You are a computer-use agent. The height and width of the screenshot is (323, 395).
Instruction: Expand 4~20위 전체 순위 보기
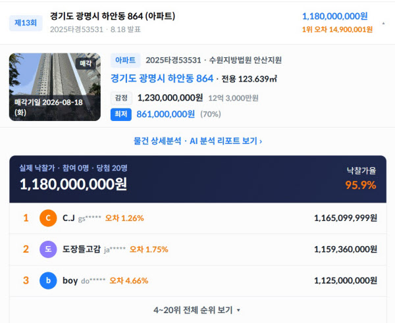coord(197,310)
